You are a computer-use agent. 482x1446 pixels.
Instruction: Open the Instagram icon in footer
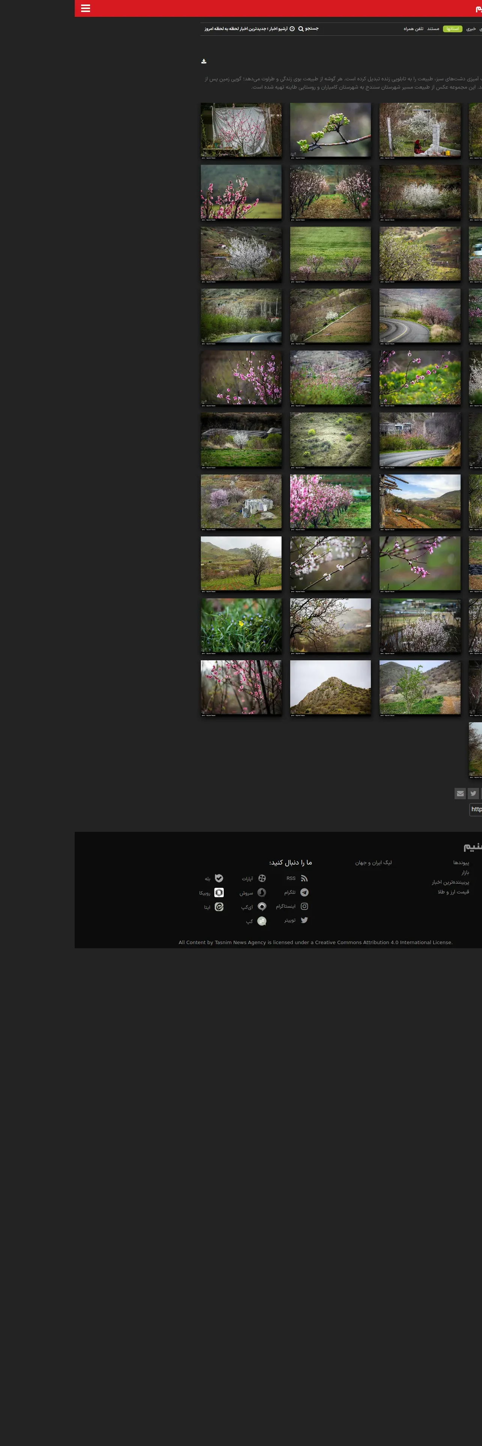[304, 907]
